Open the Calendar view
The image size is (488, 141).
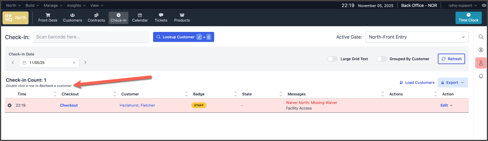point(140,18)
